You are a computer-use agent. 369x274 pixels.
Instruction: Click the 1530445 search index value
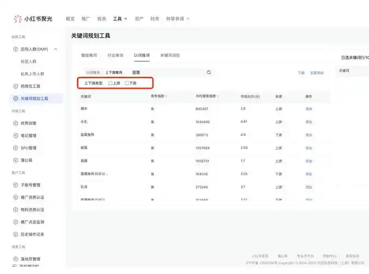(x=203, y=122)
